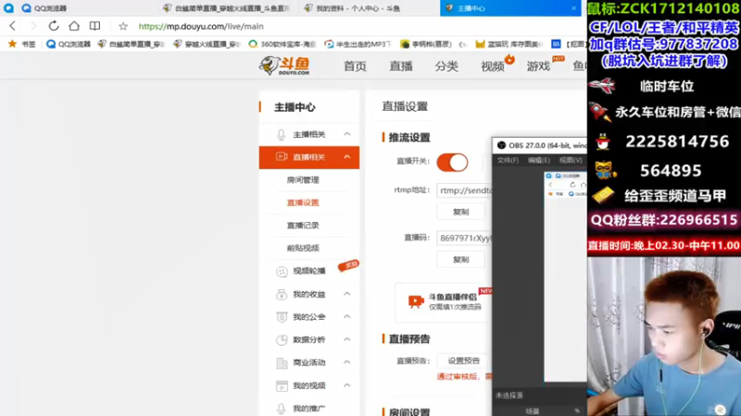The width and height of the screenshot is (741, 416).
Task: Click the 数据分析 pie chart icon
Action: [x=282, y=339]
